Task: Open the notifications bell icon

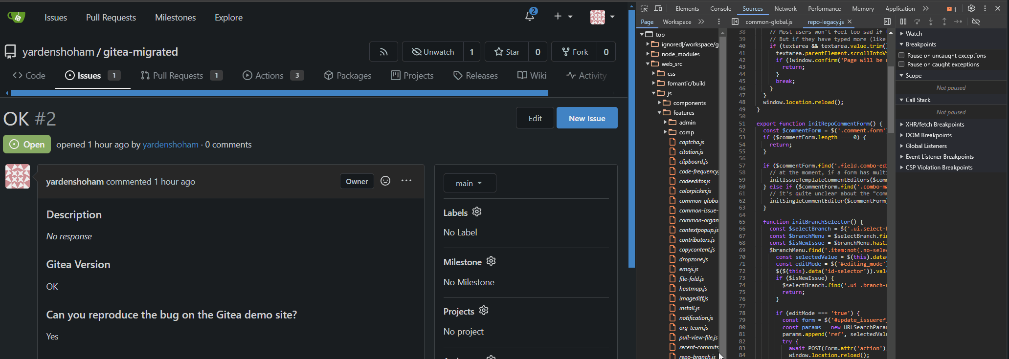Action: pos(530,17)
